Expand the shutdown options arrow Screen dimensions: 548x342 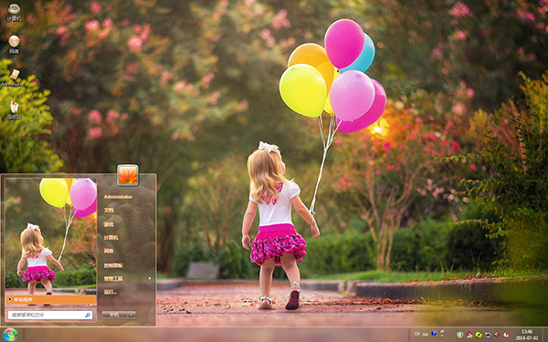coord(132,315)
